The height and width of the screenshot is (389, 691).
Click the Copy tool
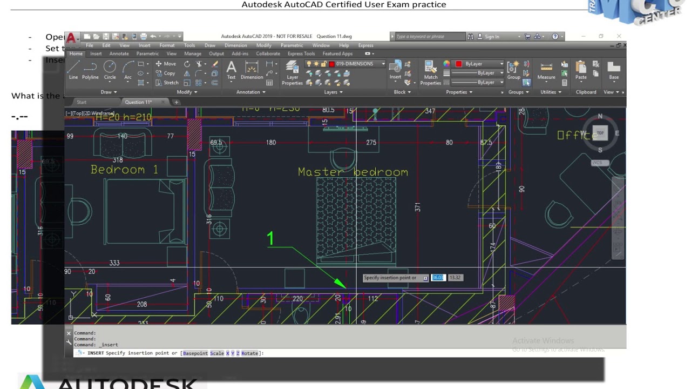point(166,73)
